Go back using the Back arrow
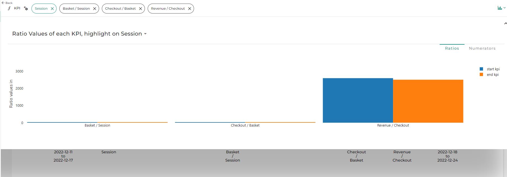 7,3
